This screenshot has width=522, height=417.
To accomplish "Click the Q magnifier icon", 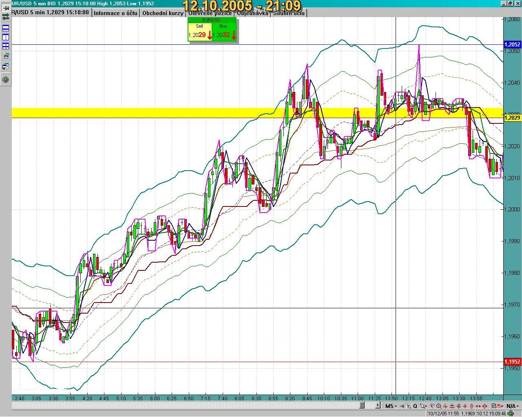I will pyautogui.click(x=415, y=406).
